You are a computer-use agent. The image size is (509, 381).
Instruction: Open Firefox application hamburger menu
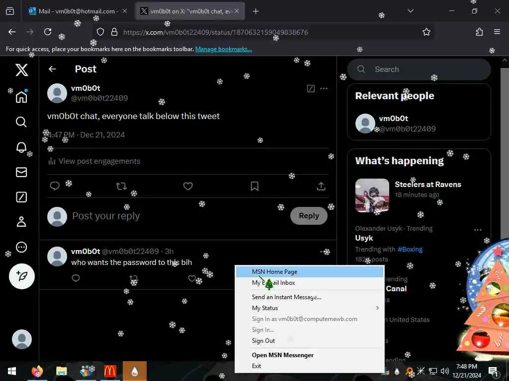pyautogui.click(x=497, y=32)
